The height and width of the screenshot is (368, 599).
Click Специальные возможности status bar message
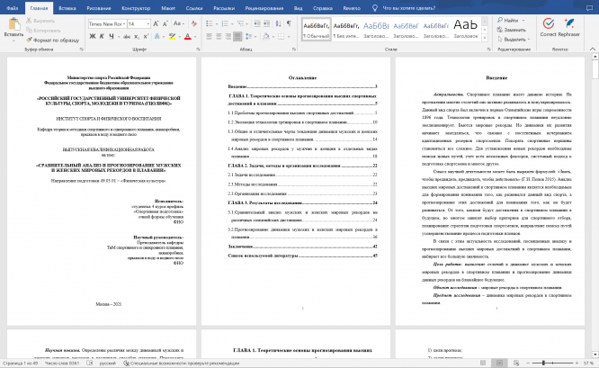pyautogui.click(x=181, y=363)
